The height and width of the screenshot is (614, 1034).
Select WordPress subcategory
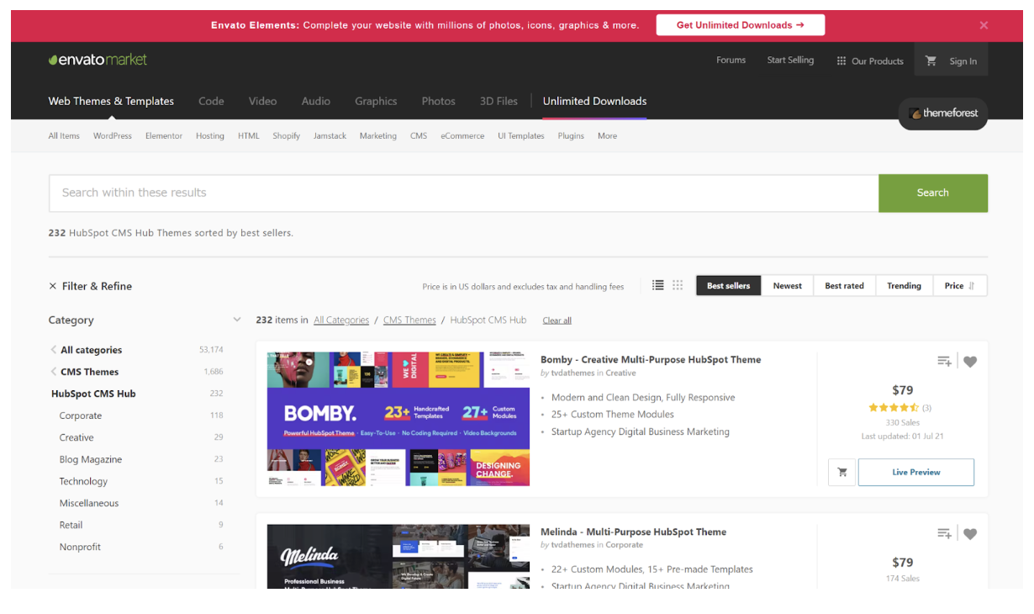coord(113,135)
